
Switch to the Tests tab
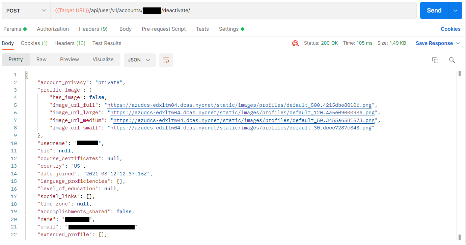coord(202,29)
